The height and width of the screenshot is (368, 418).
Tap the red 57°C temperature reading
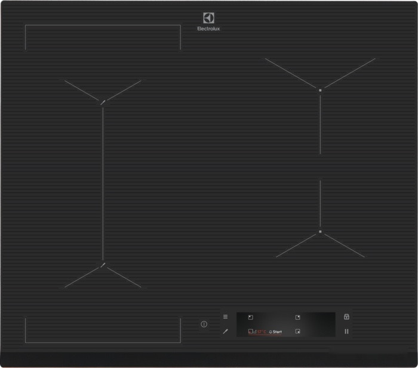point(262,331)
